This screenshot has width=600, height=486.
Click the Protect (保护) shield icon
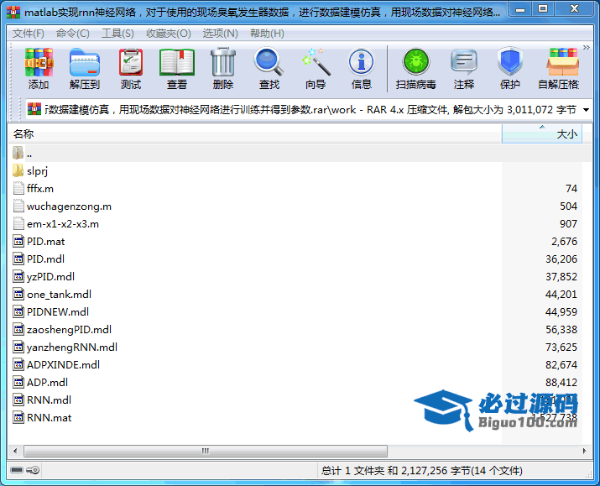pos(510,69)
